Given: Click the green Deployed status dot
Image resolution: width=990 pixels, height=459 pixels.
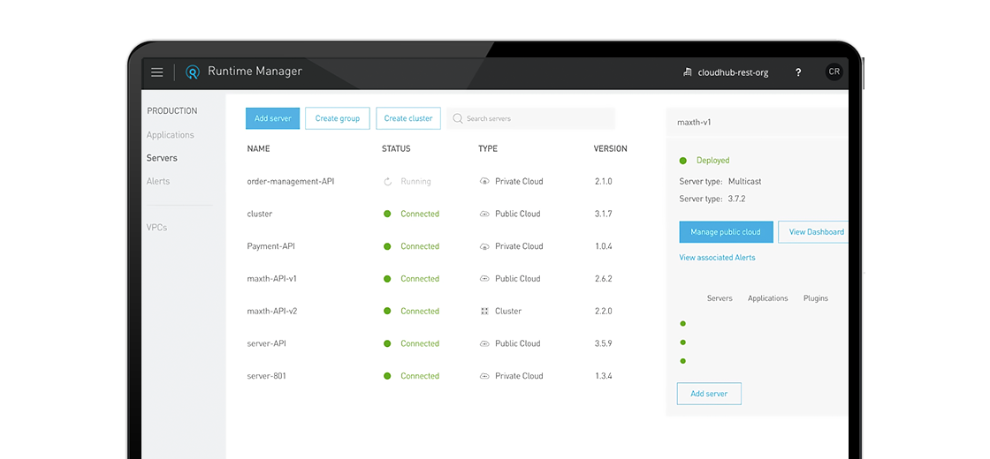Looking at the screenshot, I should pos(683,161).
